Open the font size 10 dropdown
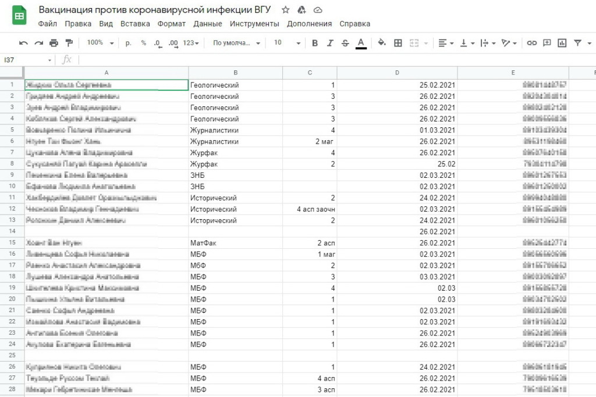596x397 pixels. (x=286, y=43)
